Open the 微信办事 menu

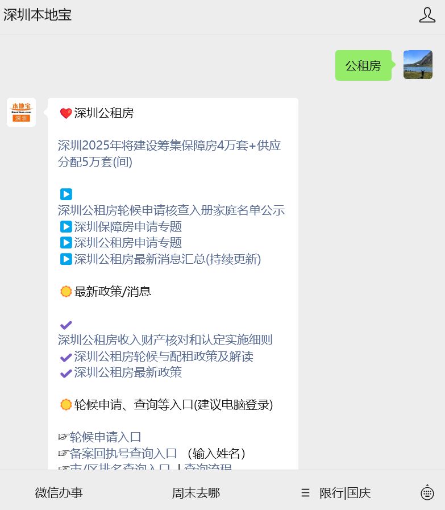pos(59,493)
